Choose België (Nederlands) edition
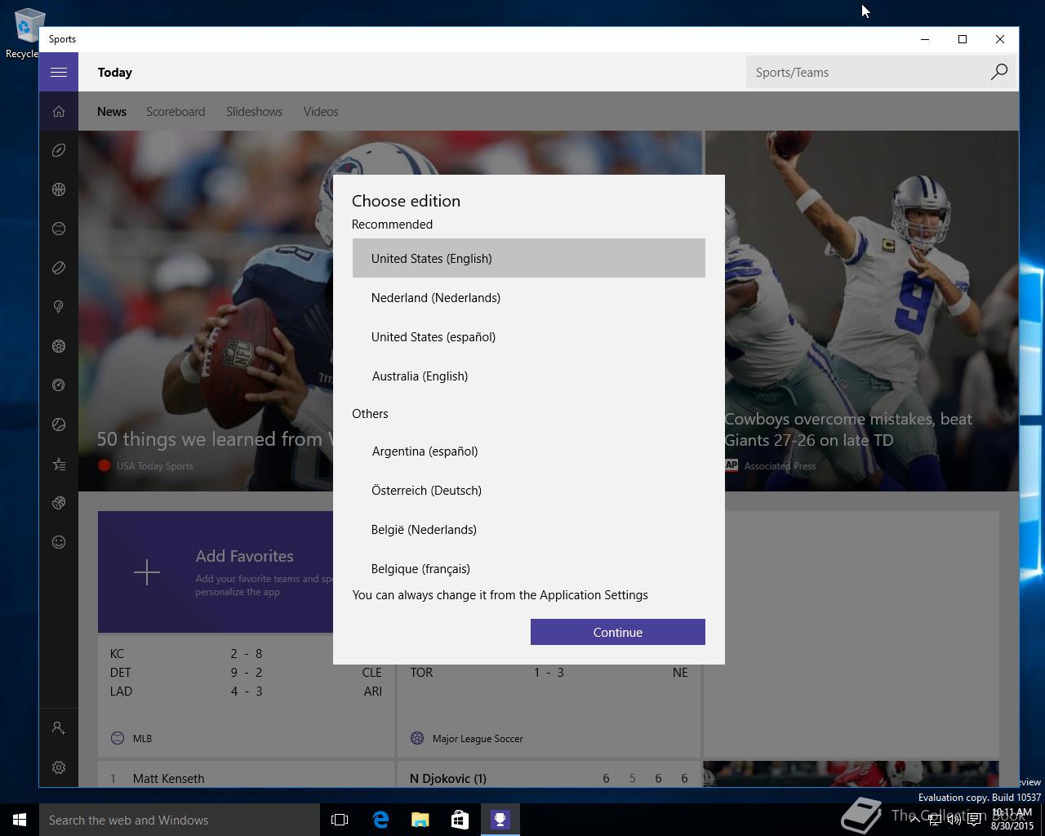This screenshot has height=836, width=1045. (x=529, y=529)
